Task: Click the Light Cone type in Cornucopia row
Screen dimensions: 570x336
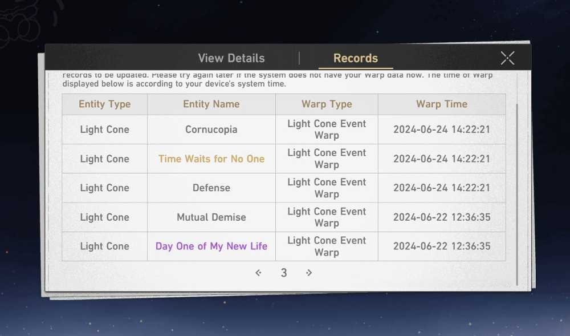Action: coord(105,129)
